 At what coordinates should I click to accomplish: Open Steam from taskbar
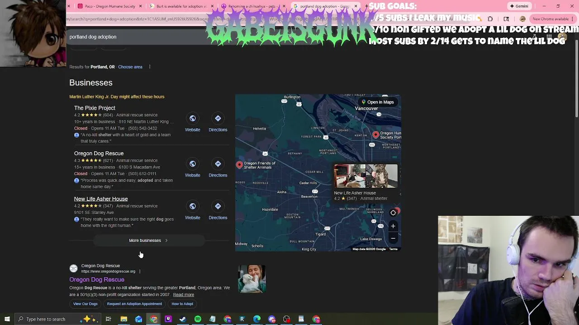[183, 319]
